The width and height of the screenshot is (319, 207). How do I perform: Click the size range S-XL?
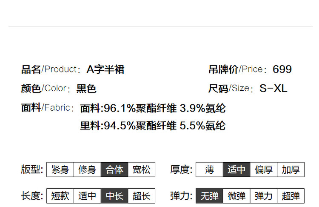tap(273, 89)
